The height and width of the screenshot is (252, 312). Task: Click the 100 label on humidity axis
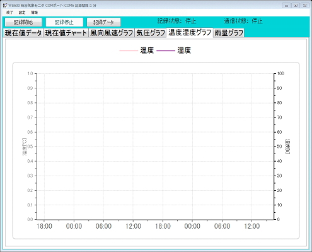click(x=280, y=73)
